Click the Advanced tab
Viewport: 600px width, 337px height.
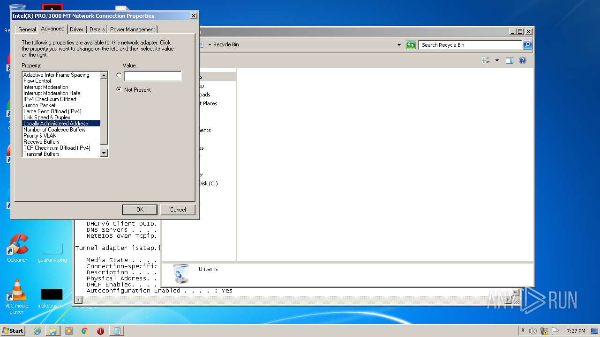pos(52,29)
